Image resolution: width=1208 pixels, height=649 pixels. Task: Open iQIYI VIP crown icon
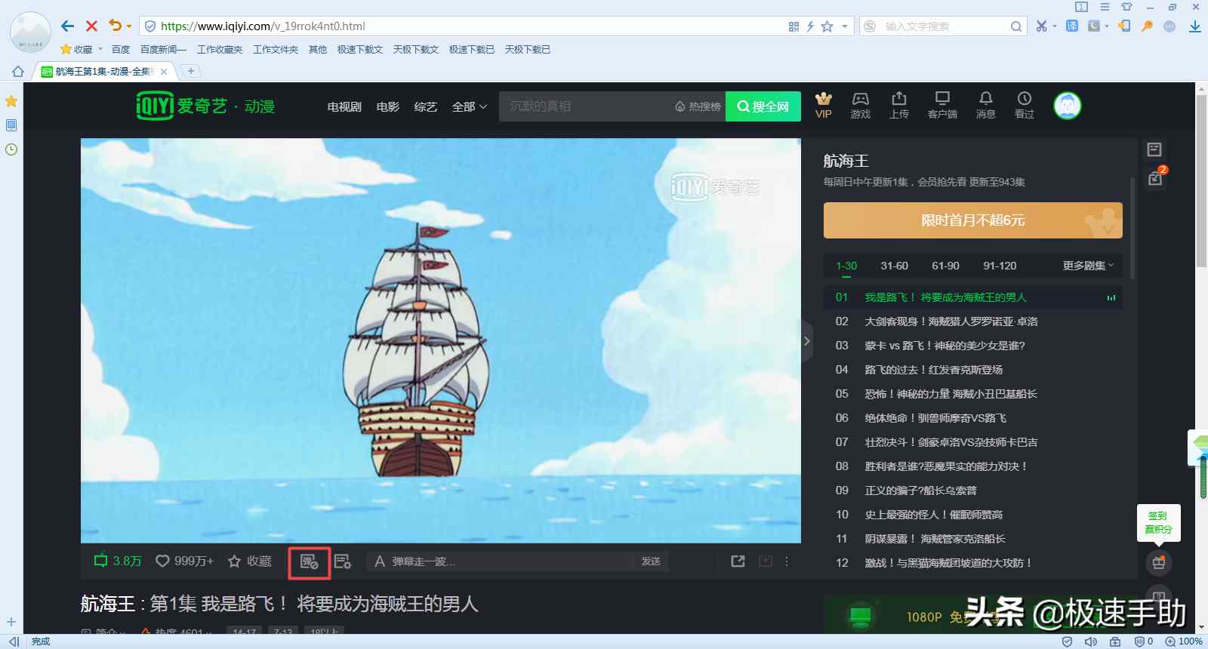pyautogui.click(x=824, y=106)
